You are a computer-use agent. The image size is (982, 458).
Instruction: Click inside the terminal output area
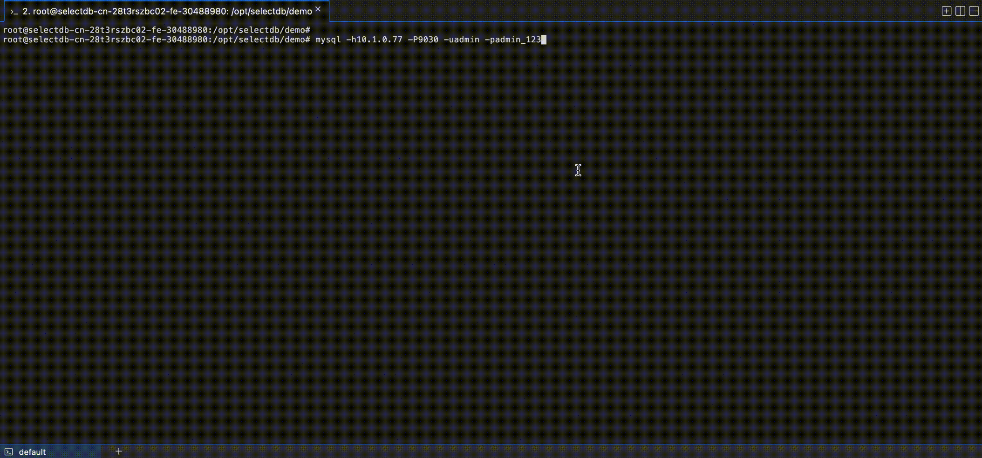[x=466, y=233]
